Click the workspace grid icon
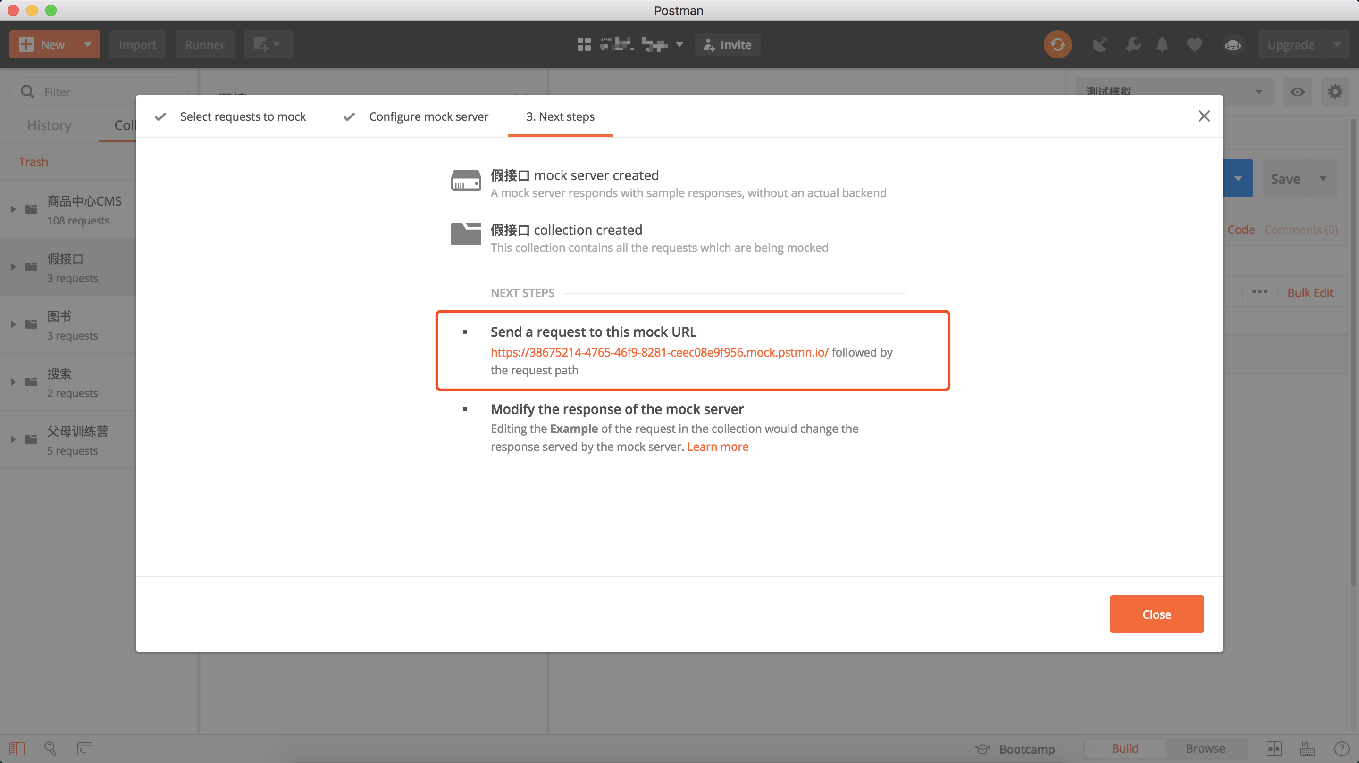Image resolution: width=1359 pixels, height=763 pixels. (584, 45)
